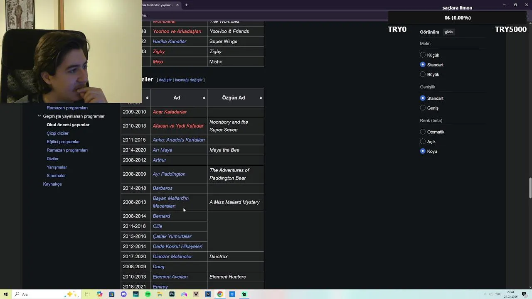Screen dimensions: 532x299
Task: Show hidden system tray icons
Action: point(485,294)
